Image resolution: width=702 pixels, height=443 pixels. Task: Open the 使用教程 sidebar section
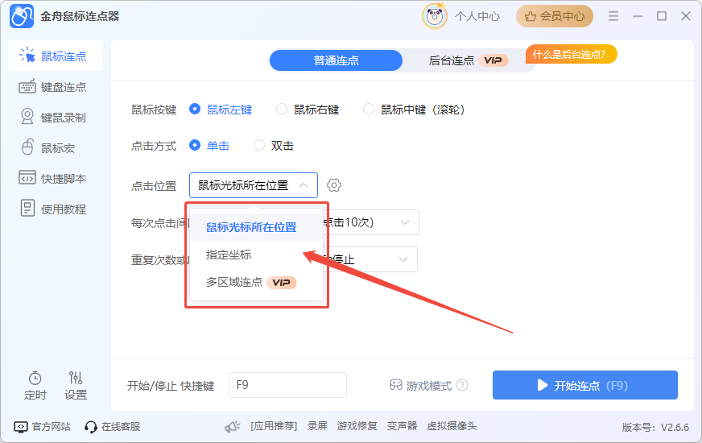click(56, 209)
